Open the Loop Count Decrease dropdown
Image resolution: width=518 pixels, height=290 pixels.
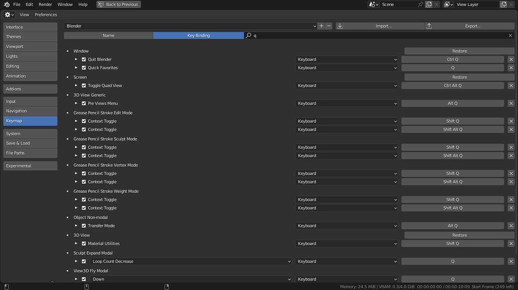point(191,261)
